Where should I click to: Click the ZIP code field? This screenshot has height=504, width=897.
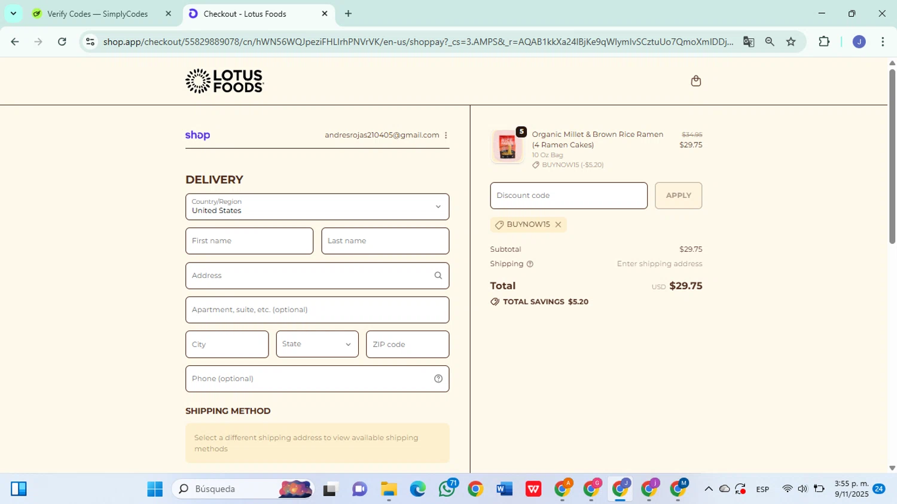click(x=407, y=344)
